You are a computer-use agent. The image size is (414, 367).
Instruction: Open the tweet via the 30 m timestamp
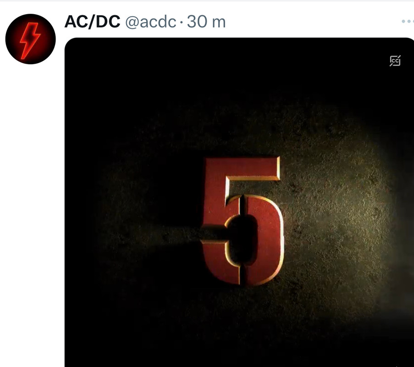[x=206, y=22]
